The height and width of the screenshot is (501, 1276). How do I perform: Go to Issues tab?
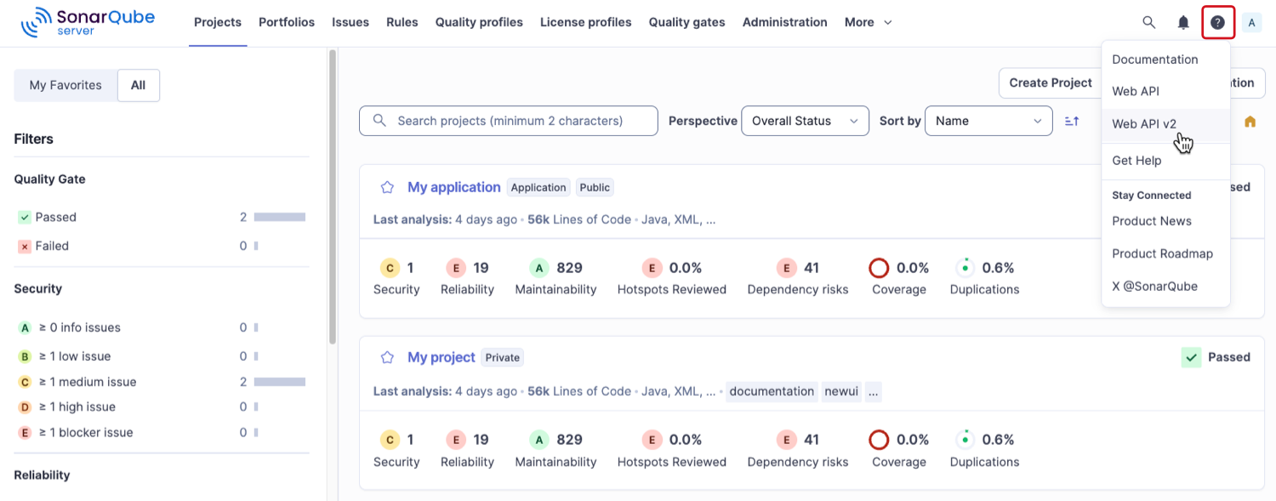(x=350, y=23)
